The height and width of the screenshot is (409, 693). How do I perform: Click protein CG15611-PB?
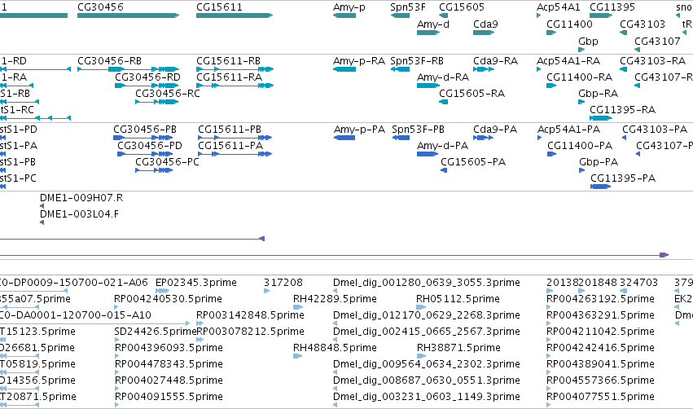click(230, 129)
